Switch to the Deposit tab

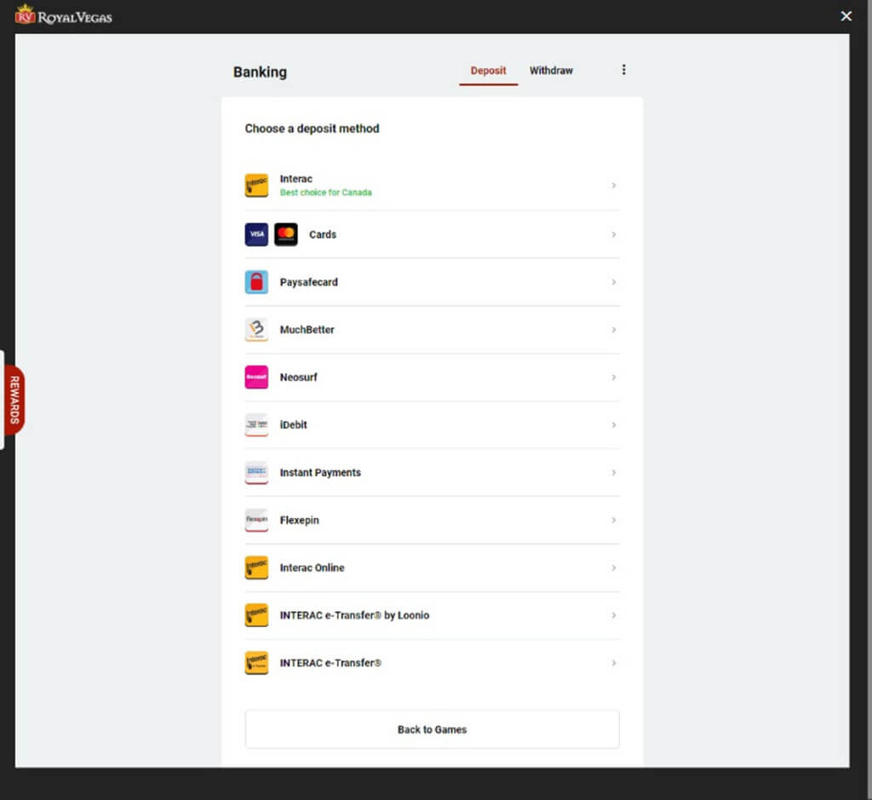coord(488,71)
